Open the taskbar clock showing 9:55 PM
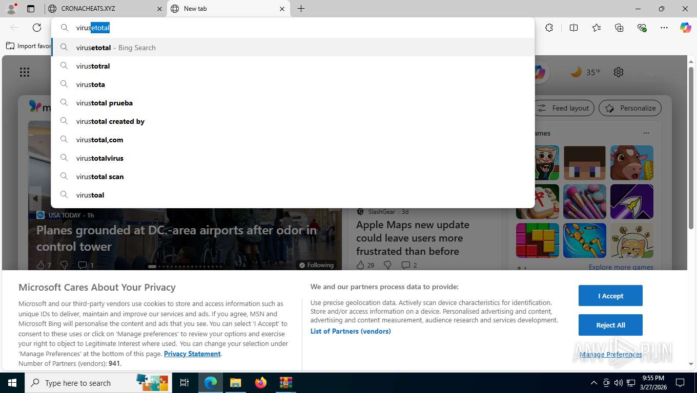The height and width of the screenshot is (393, 697). click(x=652, y=383)
